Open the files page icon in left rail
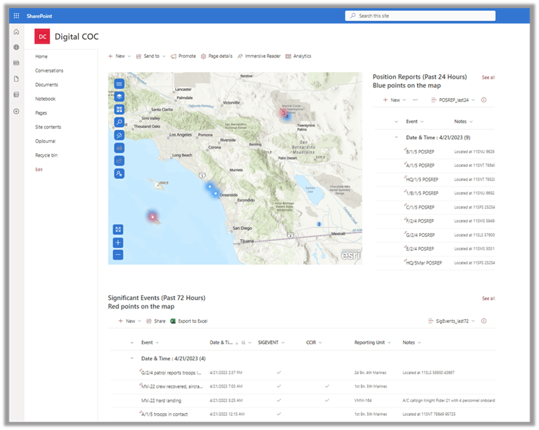The width and height of the screenshot is (539, 430). [16, 79]
